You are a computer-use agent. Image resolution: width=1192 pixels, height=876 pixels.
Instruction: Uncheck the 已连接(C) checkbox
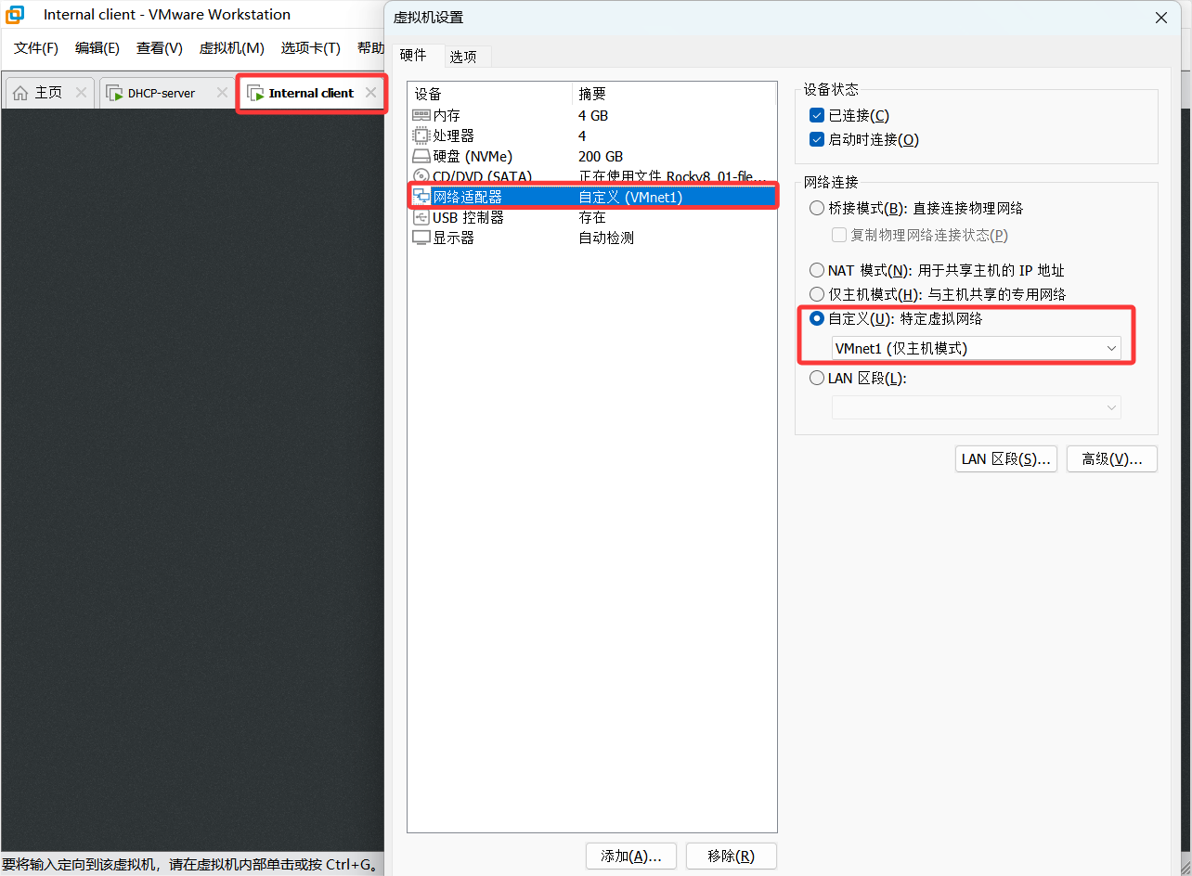click(x=817, y=116)
